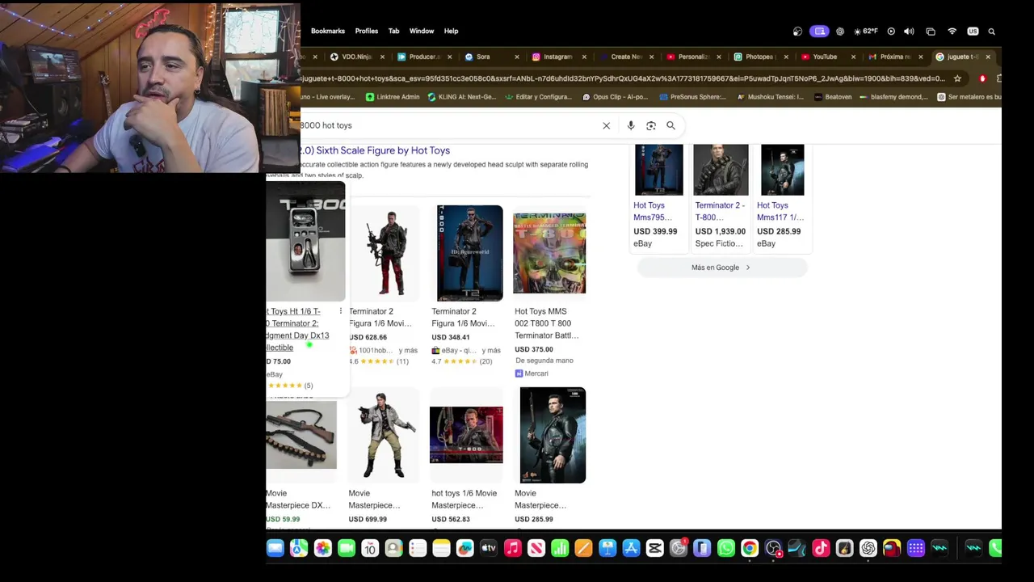This screenshot has width=1034, height=582.
Task: Click the Google search input field
Action: coord(448,125)
